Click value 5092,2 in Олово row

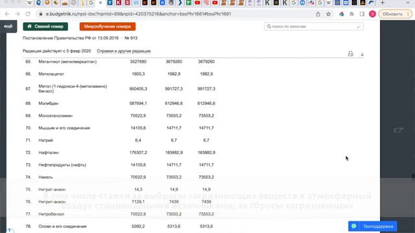[x=138, y=227]
